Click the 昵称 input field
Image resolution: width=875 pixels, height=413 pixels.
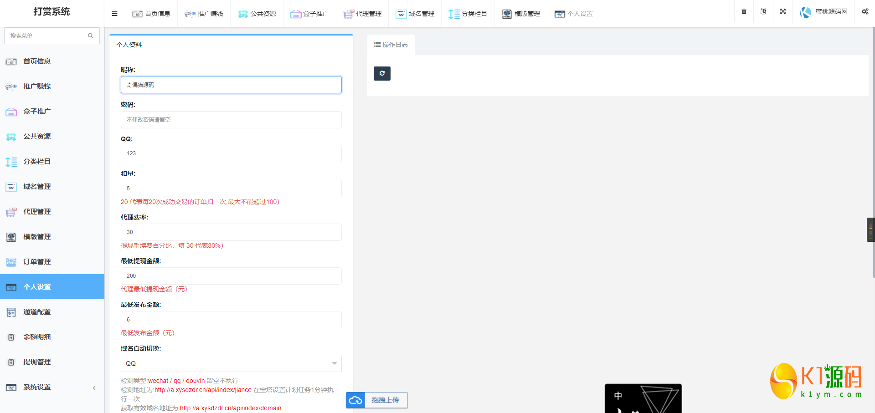click(231, 85)
